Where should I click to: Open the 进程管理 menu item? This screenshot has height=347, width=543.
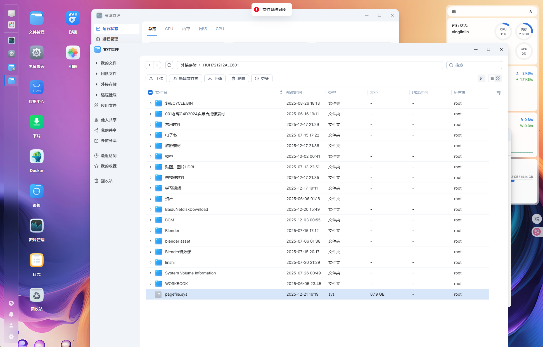tap(110, 39)
